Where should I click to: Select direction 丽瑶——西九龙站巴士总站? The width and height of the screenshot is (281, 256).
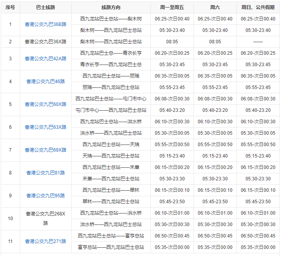(111, 87)
